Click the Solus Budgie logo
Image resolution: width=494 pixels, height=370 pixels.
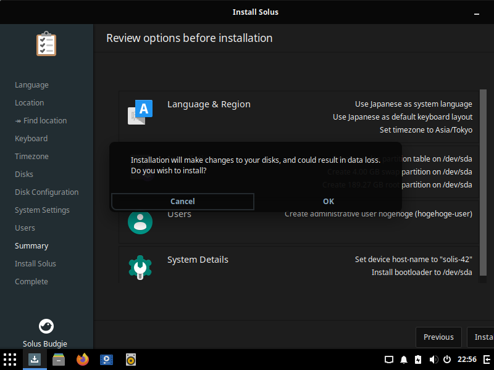[x=46, y=326]
